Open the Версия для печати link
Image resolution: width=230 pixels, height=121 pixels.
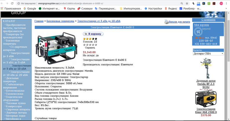coord(179,22)
